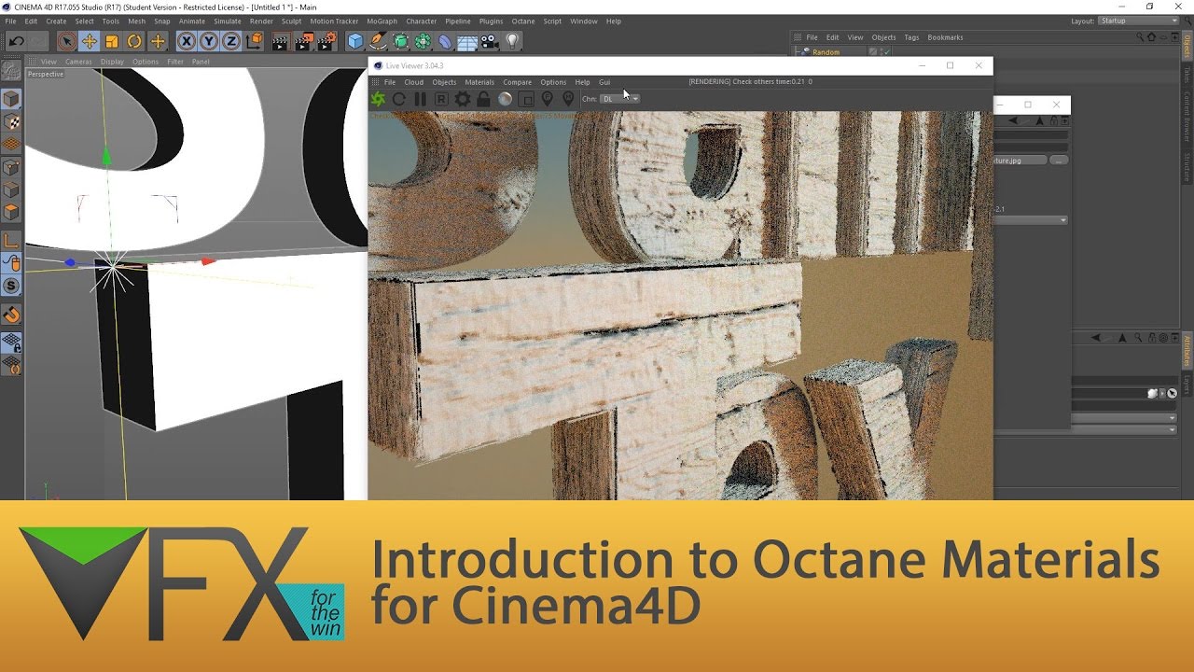Open the Floor environment icon
Image resolution: width=1194 pixels, height=672 pixels.
(467, 41)
